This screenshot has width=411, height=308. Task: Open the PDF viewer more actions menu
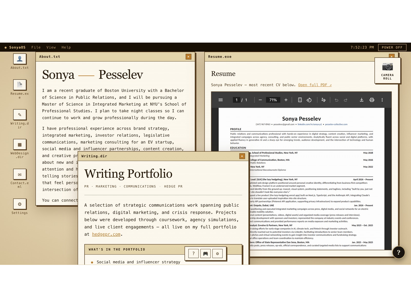[382, 100]
